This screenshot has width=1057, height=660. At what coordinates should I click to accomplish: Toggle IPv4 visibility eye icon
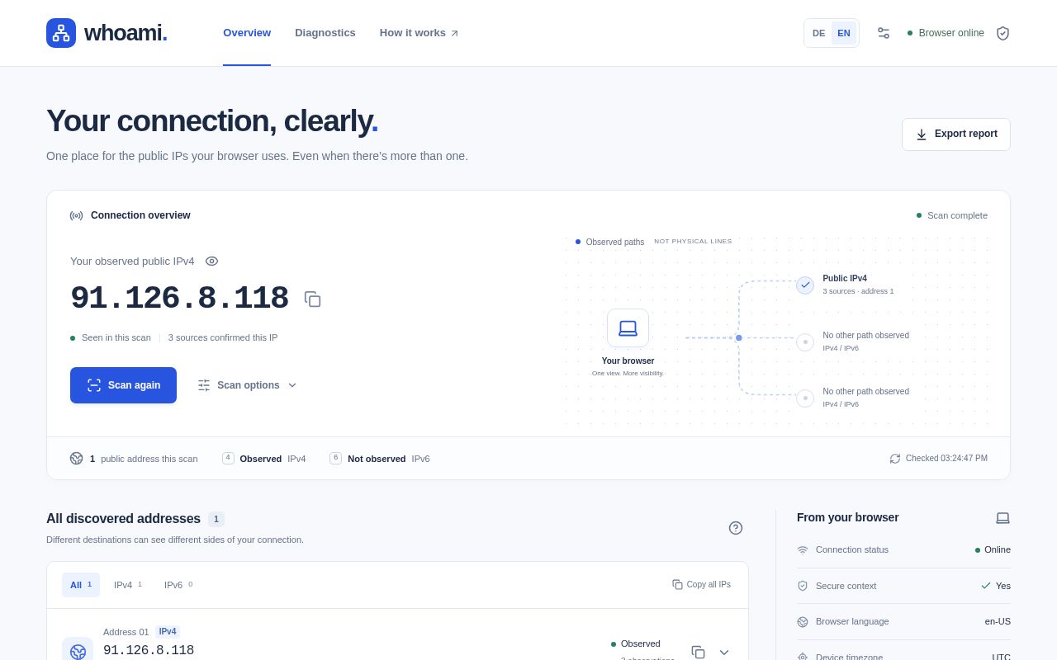[211, 261]
